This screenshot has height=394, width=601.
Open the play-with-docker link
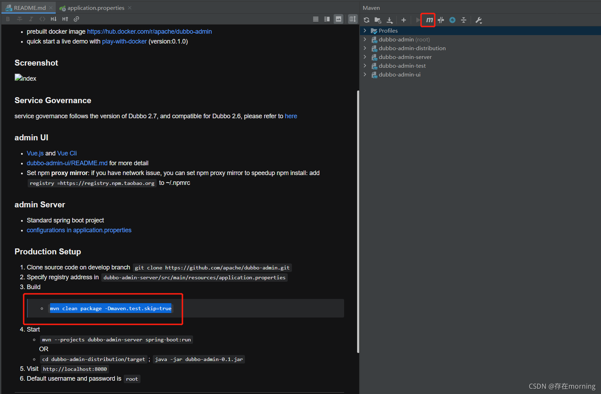124,41
